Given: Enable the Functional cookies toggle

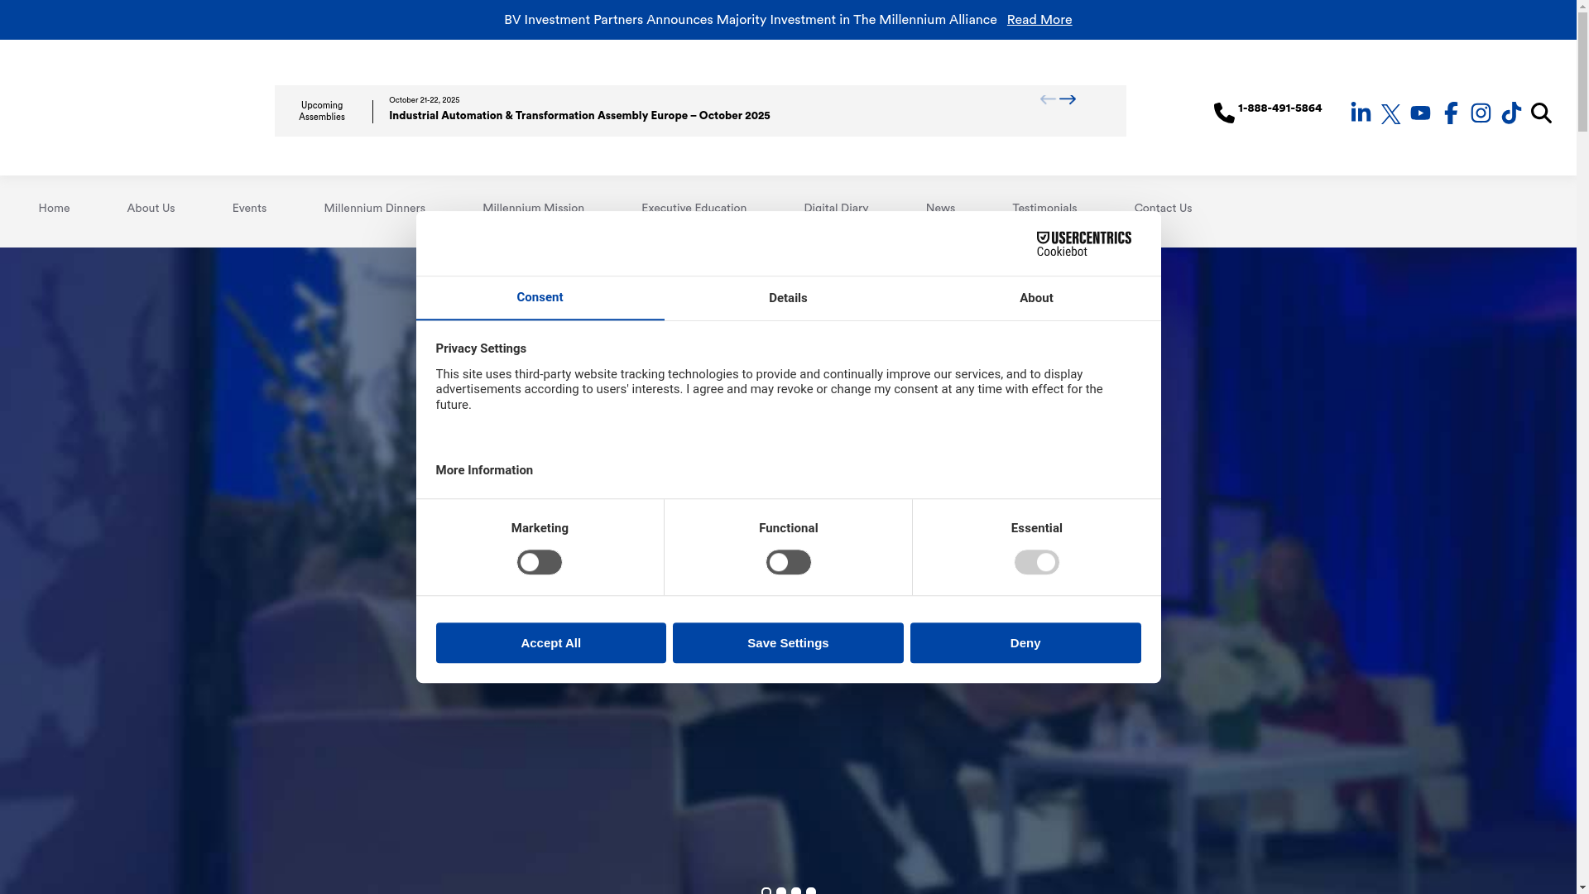Looking at the screenshot, I should point(788,562).
